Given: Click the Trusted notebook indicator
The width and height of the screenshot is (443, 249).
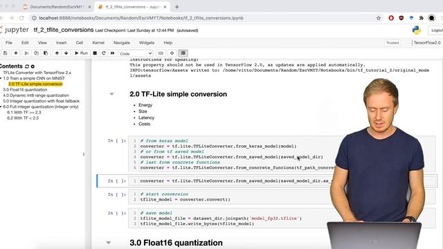Looking at the screenshot, I should pyautogui.click(x=392, y=43).
